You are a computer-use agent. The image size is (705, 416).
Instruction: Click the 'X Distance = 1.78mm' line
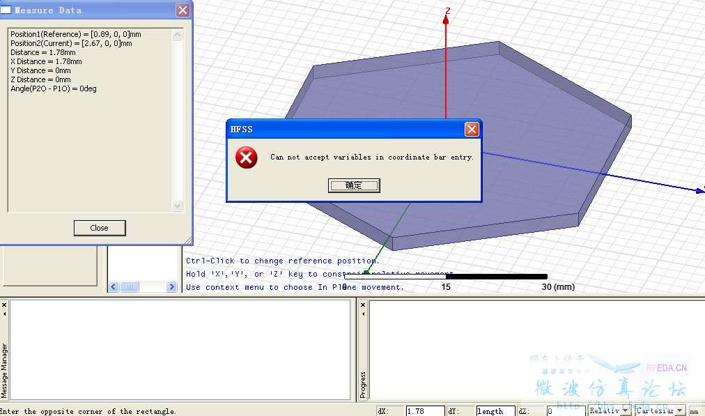point(46,61)
